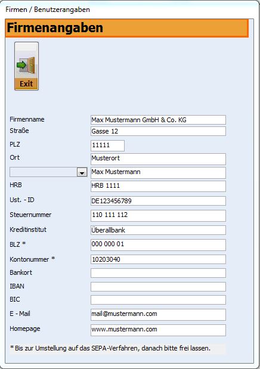Click the empty BIC field
Image resolution: width=260 pixels, height=369 pixels.
coord(158,300)
